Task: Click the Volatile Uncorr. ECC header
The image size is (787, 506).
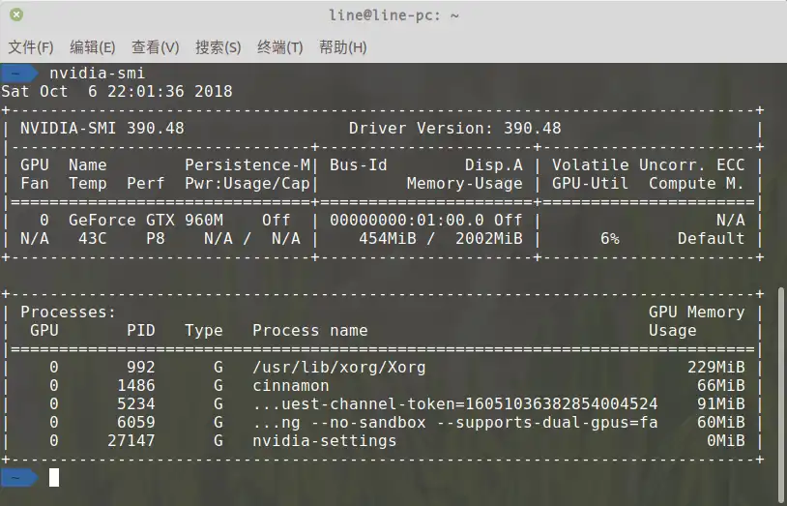Action: click(x=649, y=164)
